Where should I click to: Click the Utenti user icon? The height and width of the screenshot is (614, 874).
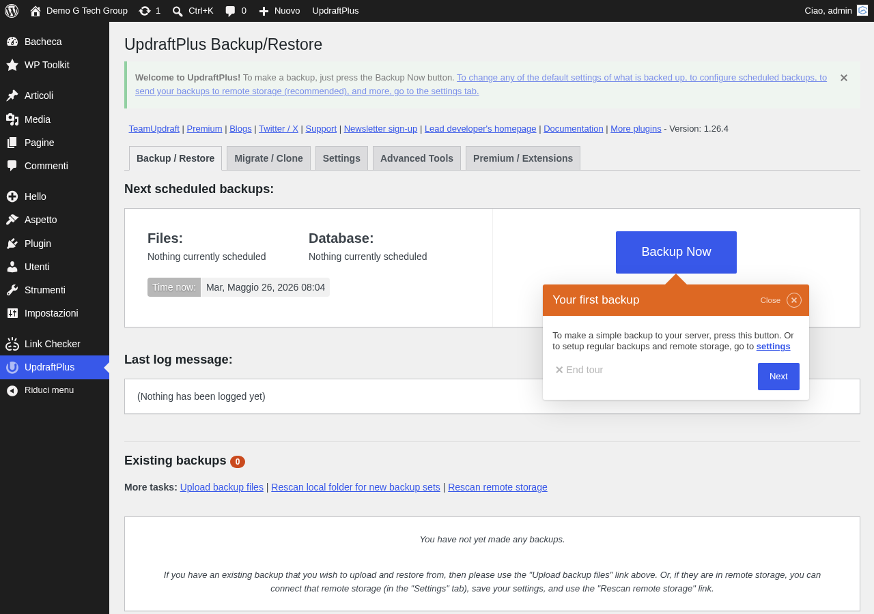pos(12,267)
